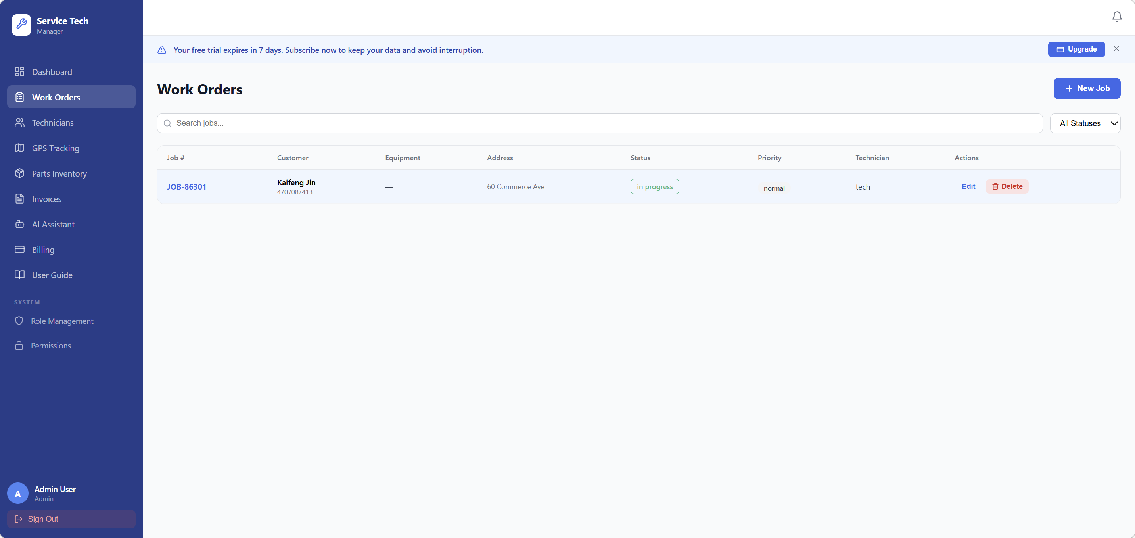Click the Dashboard grid icon in sidebar
1135x538 pixels.
pos(19,72)
